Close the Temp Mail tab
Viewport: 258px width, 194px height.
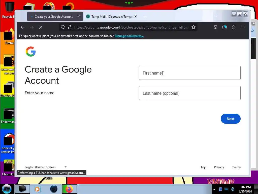point(135,16)
